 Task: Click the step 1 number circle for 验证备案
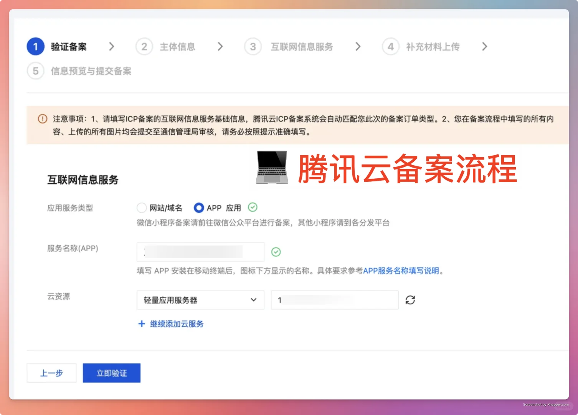click(35, 46)
